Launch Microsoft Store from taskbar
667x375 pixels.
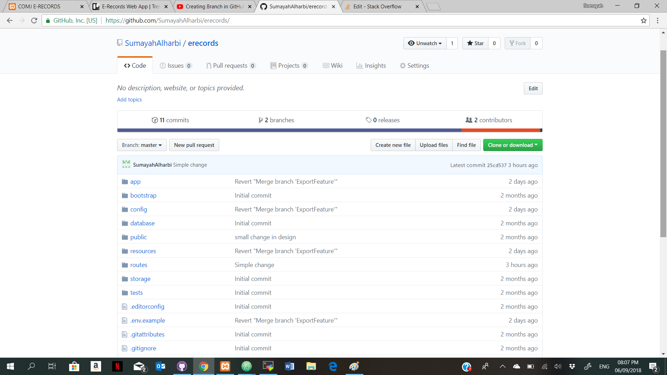tap(74, 366)
